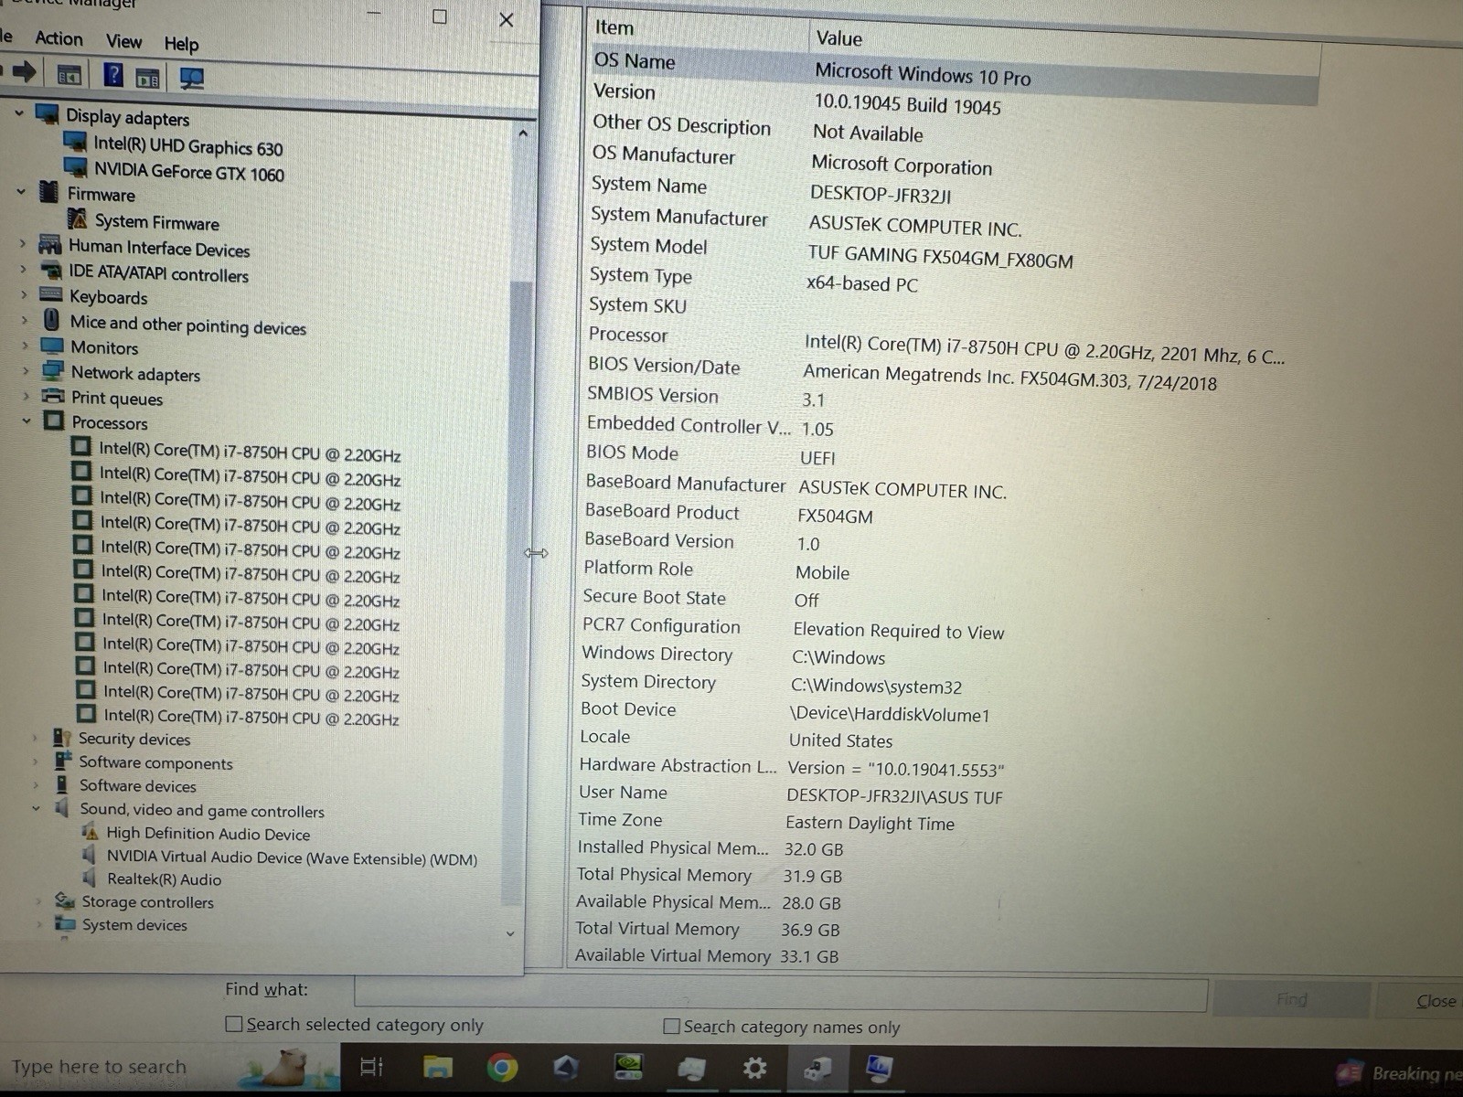Open File Explorer from taskbar
This screenshot has height=1097, width=1463.
pos(438,1067)
